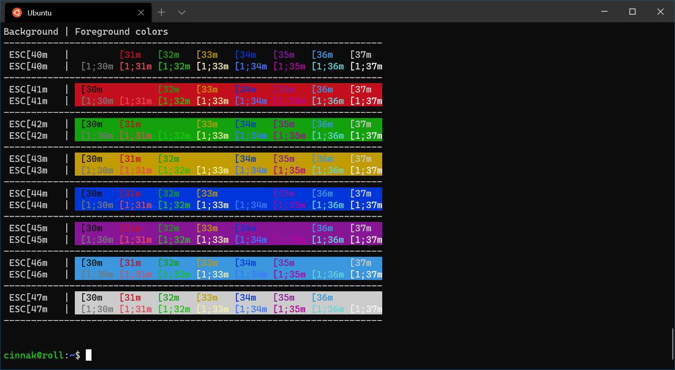
Task: Click [1;33m on the purple ESC[45m background
Action: (x=212, y=240)
